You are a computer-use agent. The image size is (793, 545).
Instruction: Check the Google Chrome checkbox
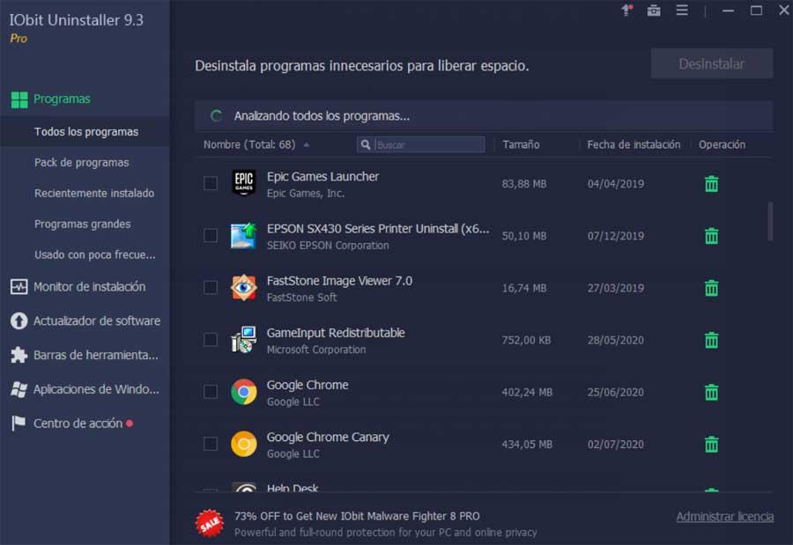[211, 392]
